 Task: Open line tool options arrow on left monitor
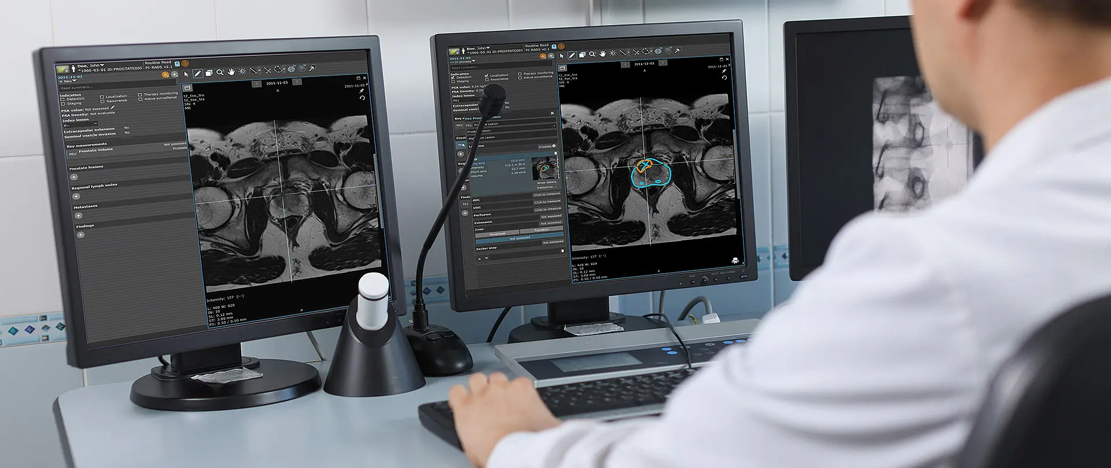[259, 71]
